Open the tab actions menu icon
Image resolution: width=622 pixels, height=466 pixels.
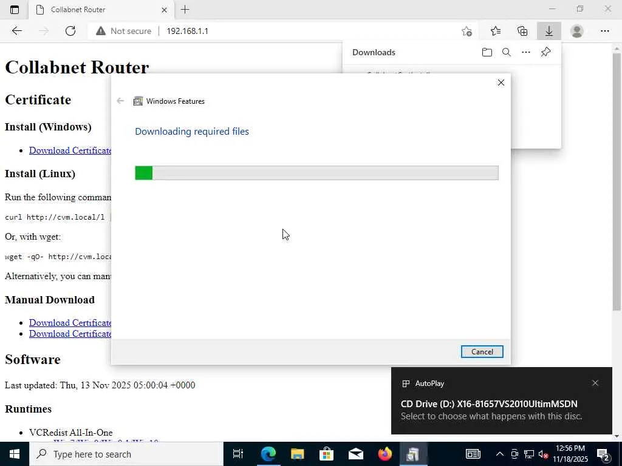(x=15, y=10)
